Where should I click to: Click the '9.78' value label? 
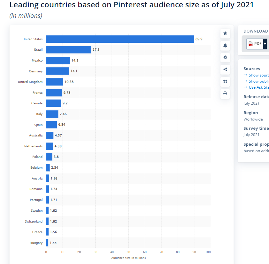(x=67, y=92)
